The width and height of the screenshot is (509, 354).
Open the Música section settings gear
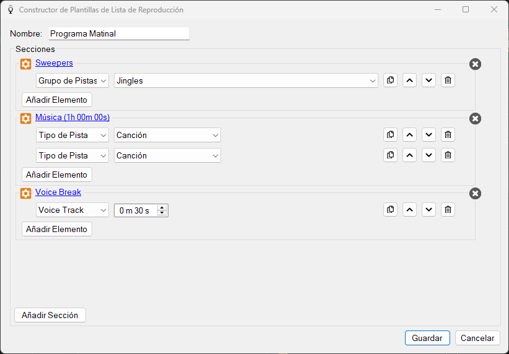25,118
